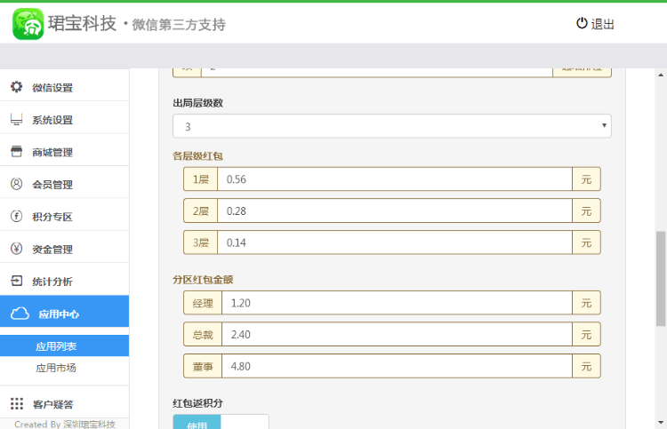Viewport: 667px width, 429px height.
Task: Click the 董事 amount field showing 4.80
Action: tap(397, 366)
